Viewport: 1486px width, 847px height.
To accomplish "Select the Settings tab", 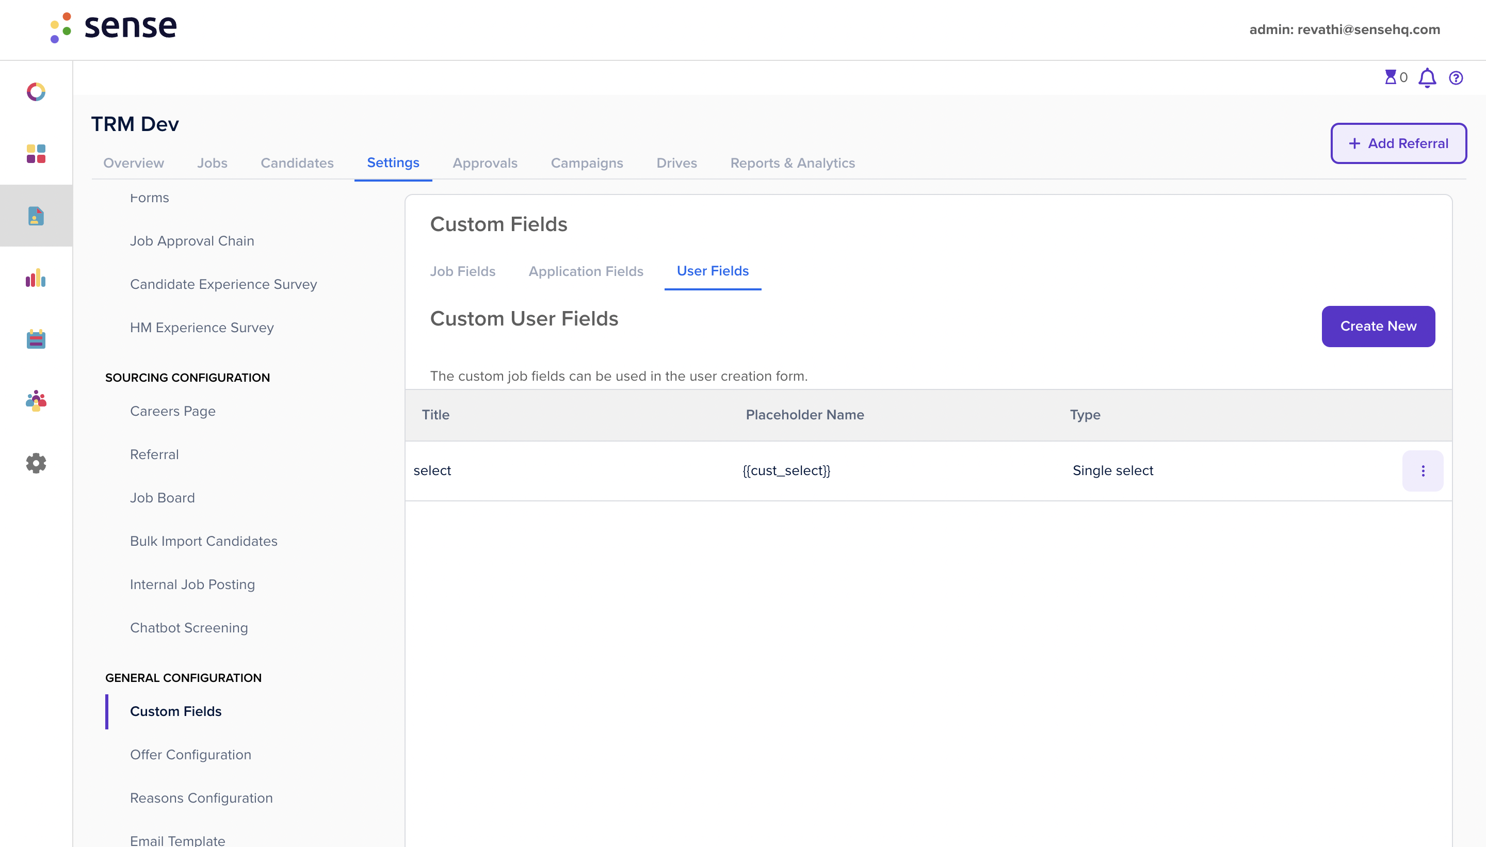I will (x=393, y=163).
